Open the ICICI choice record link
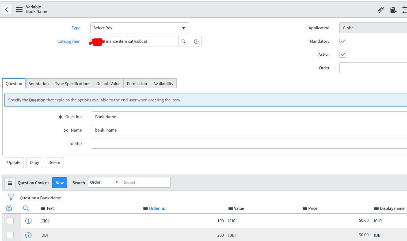407x241 pixels. click(44, 221)
